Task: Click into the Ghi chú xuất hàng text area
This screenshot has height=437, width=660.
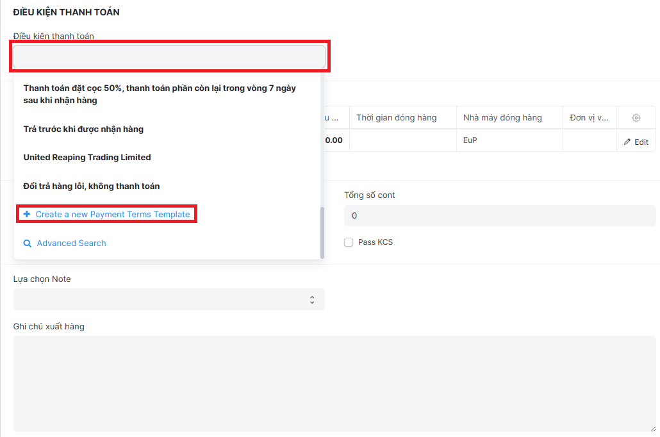Action: [334, 383]
